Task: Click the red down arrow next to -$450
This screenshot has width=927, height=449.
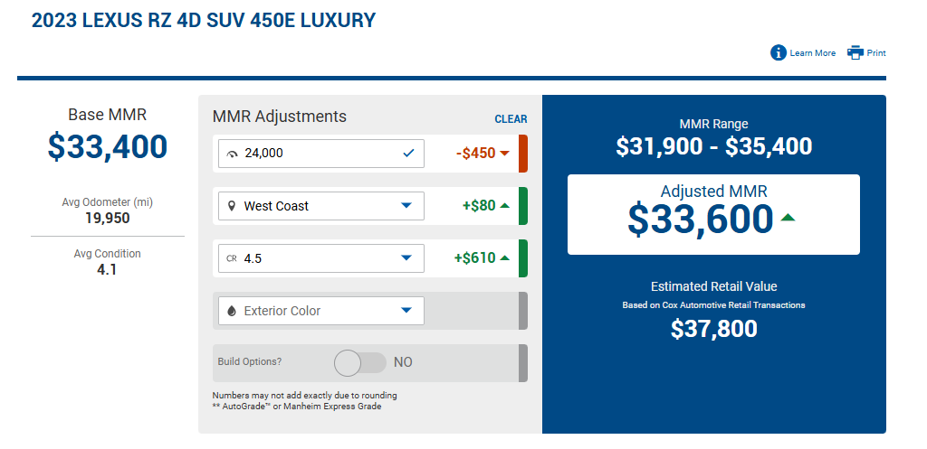Action: (x=504, y=154)
